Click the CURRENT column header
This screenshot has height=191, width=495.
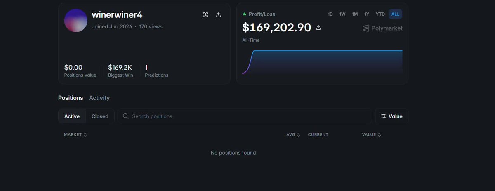(318, 135)
